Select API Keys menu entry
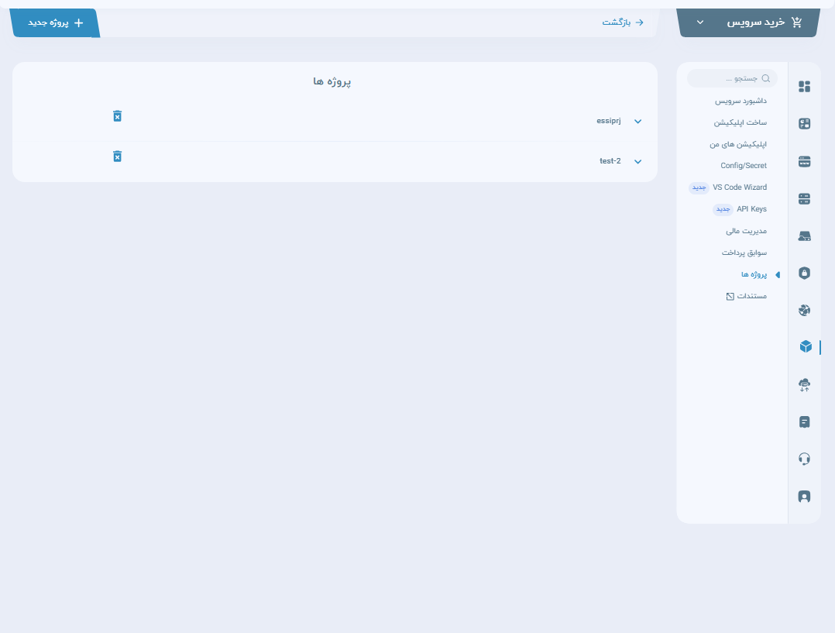Image resolution: width=835 pixels, height=633 pixels. point(751,209)
